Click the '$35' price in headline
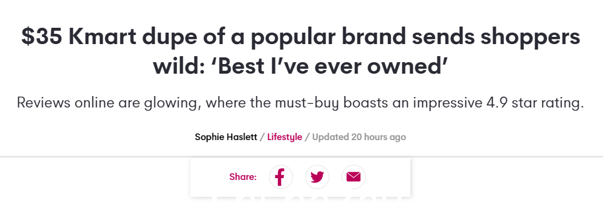 tap(42, 36)
